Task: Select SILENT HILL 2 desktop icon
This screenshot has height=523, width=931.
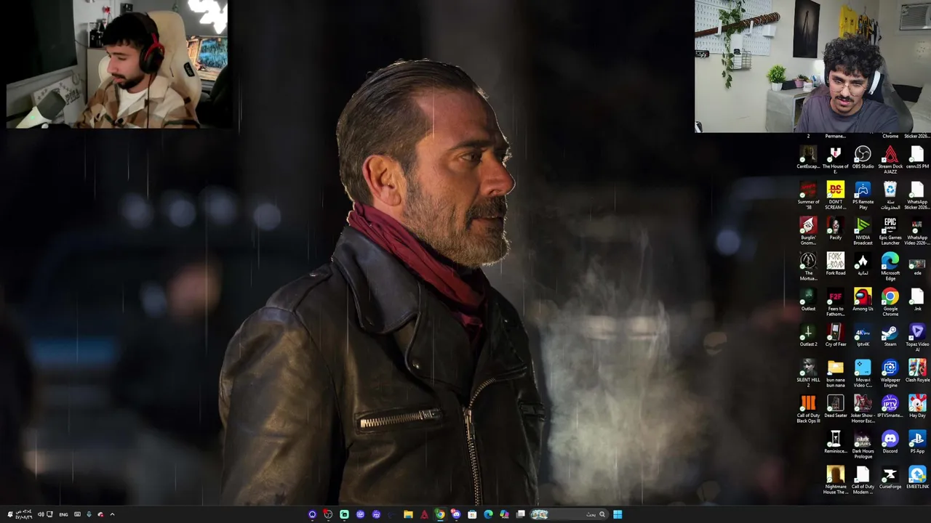Action: point(808,373)
